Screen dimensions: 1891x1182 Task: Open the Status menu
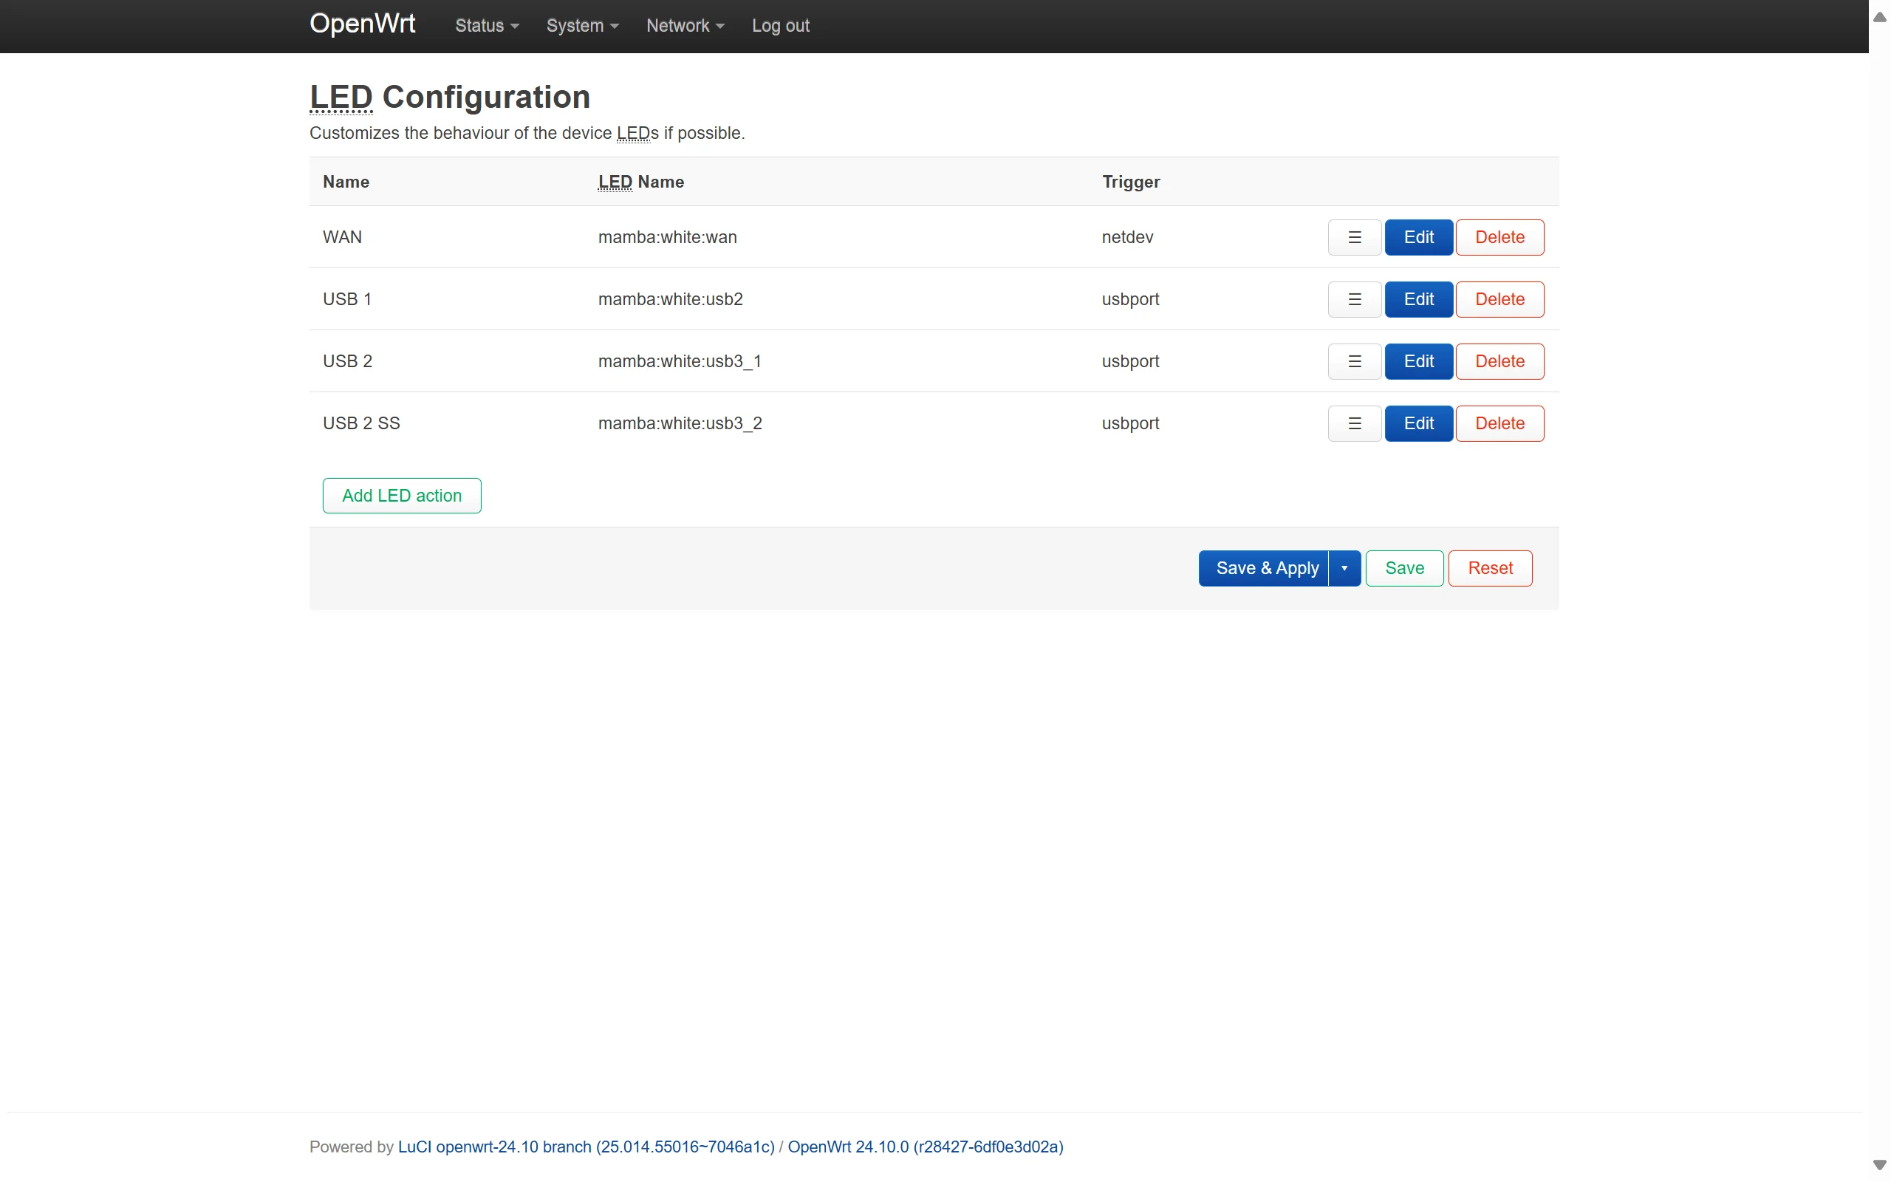click(487, 26)
